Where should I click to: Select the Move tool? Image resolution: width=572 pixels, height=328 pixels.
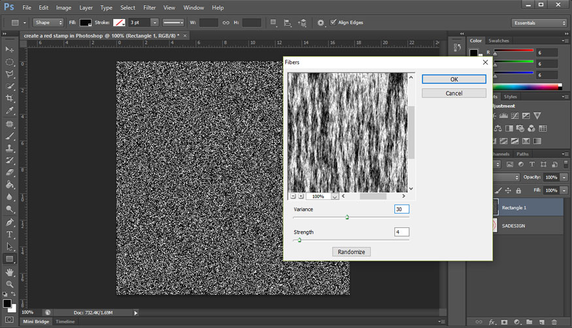point(10,50)
